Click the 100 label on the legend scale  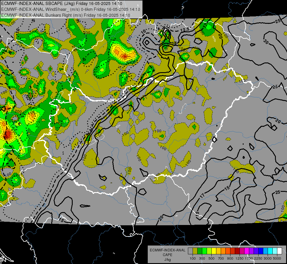point(193,258)
